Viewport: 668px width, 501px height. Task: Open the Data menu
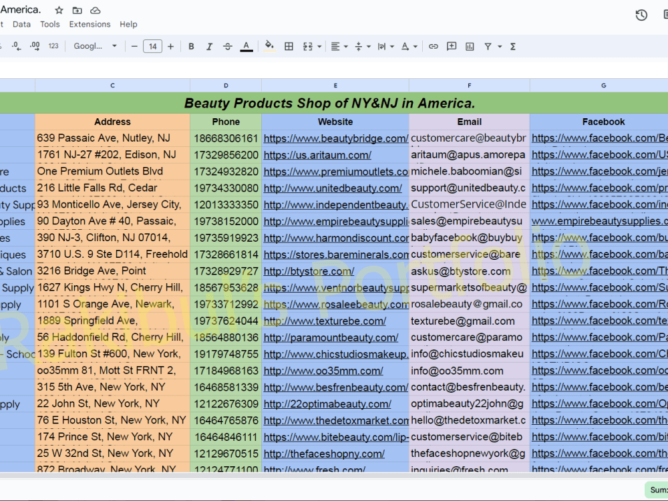(22, 23)
